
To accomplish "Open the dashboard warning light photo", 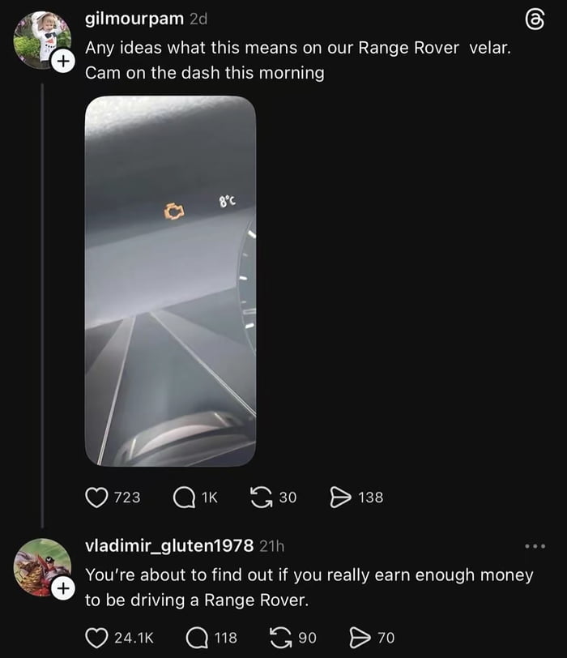I will pyautogui.click(x=170, y=280).
